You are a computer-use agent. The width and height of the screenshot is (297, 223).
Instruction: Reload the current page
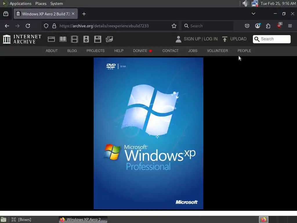tap(28, 26)
